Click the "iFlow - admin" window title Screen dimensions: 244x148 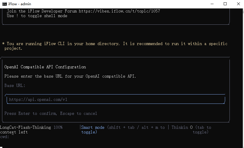point(20,4)
